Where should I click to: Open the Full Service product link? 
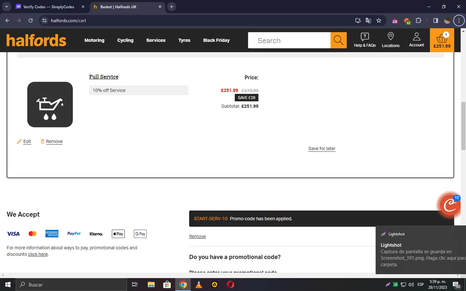104,77
